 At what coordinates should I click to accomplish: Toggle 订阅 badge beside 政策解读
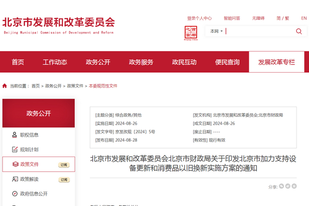click(64, 180)
